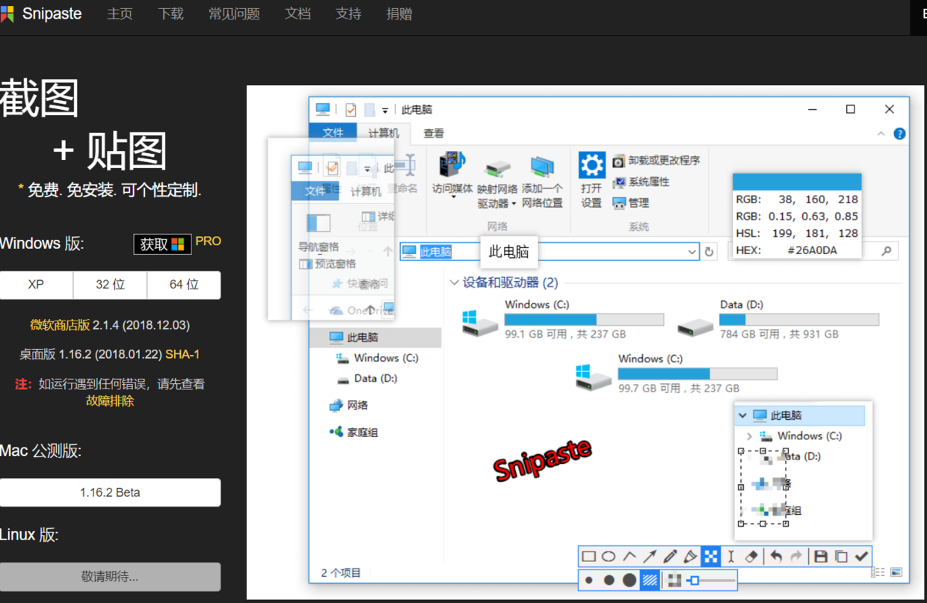Choose the largest dot brush size
This screenshot has width=927, height=603.
tap(629, 580)
